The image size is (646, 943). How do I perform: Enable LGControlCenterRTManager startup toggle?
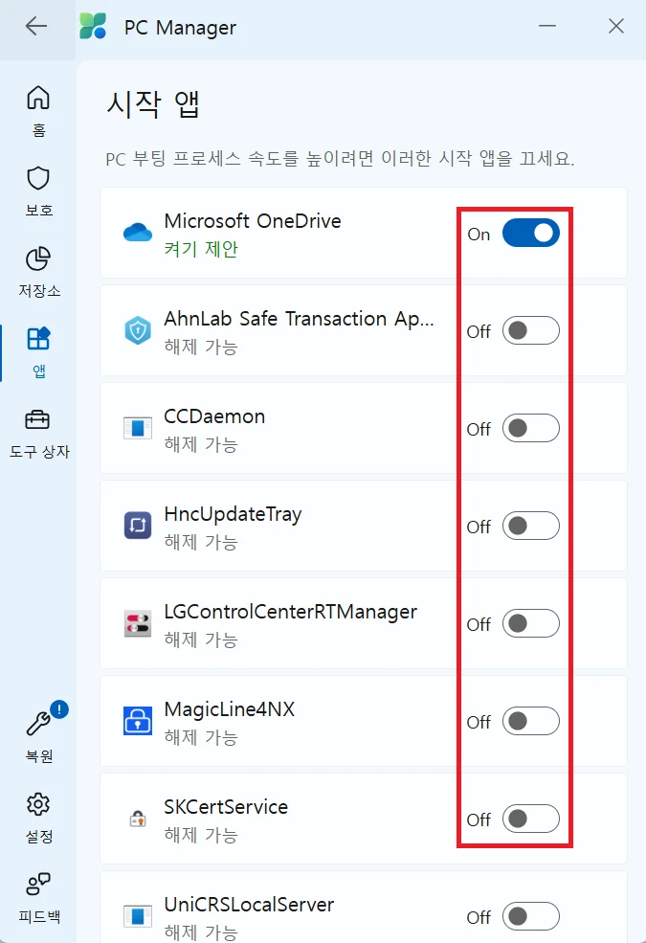point(530,623)
